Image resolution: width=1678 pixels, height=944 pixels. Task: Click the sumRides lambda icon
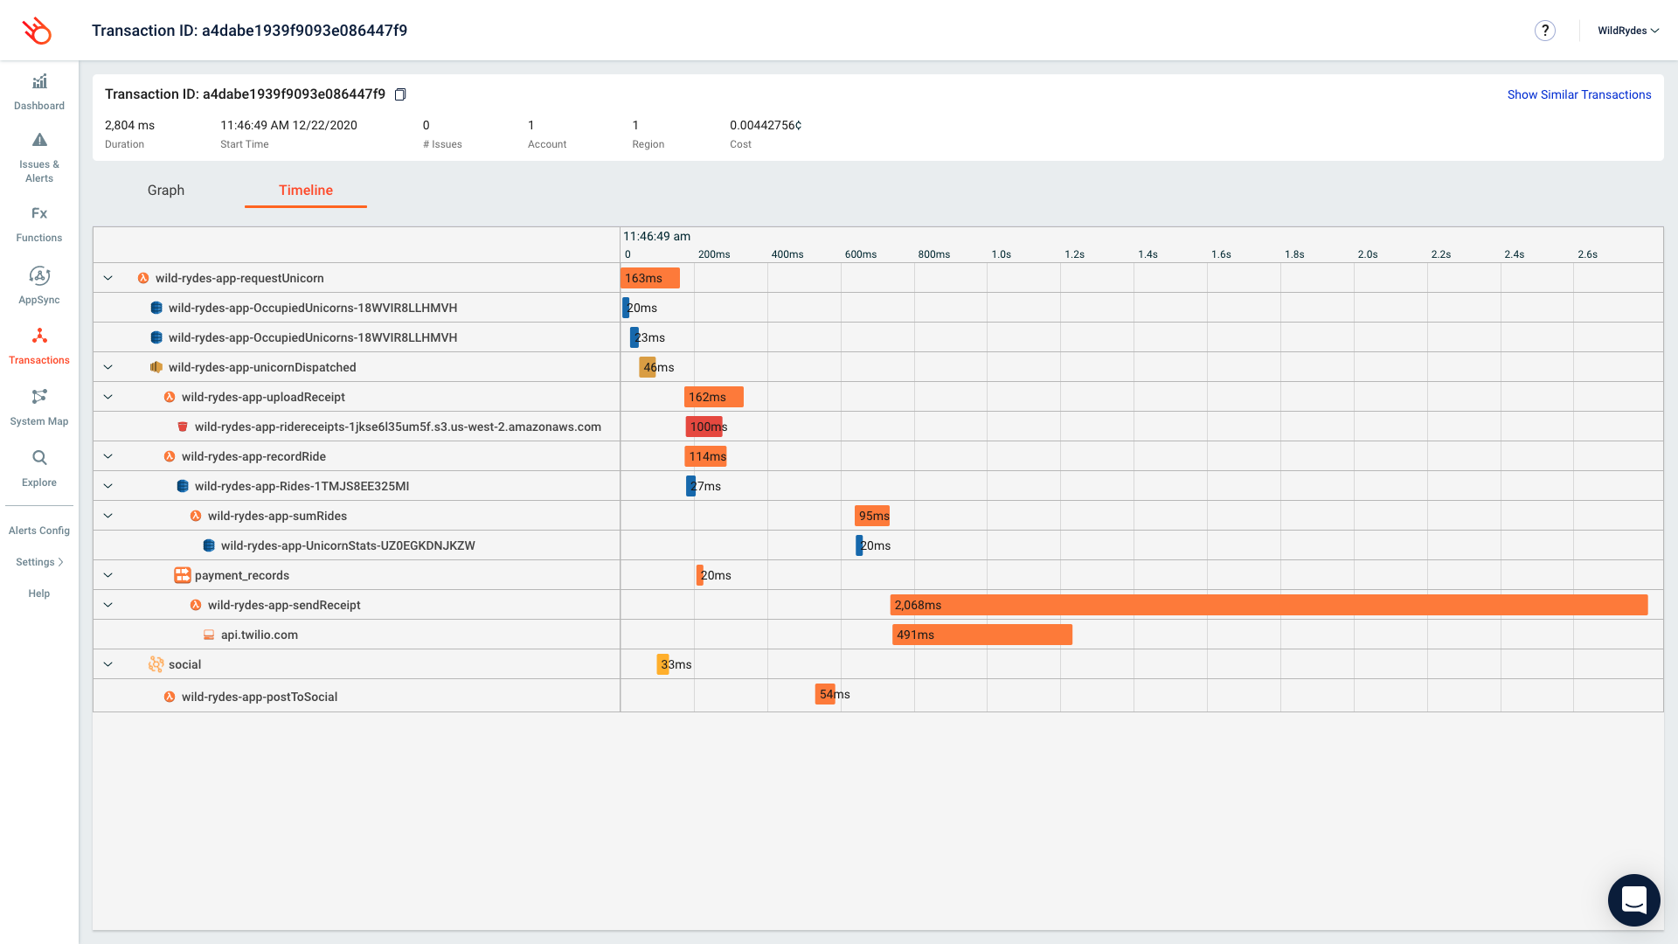(196, 516)
